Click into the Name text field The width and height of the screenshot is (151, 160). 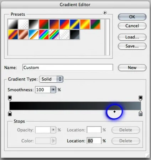pyautogui.click(x=68, y=67)
